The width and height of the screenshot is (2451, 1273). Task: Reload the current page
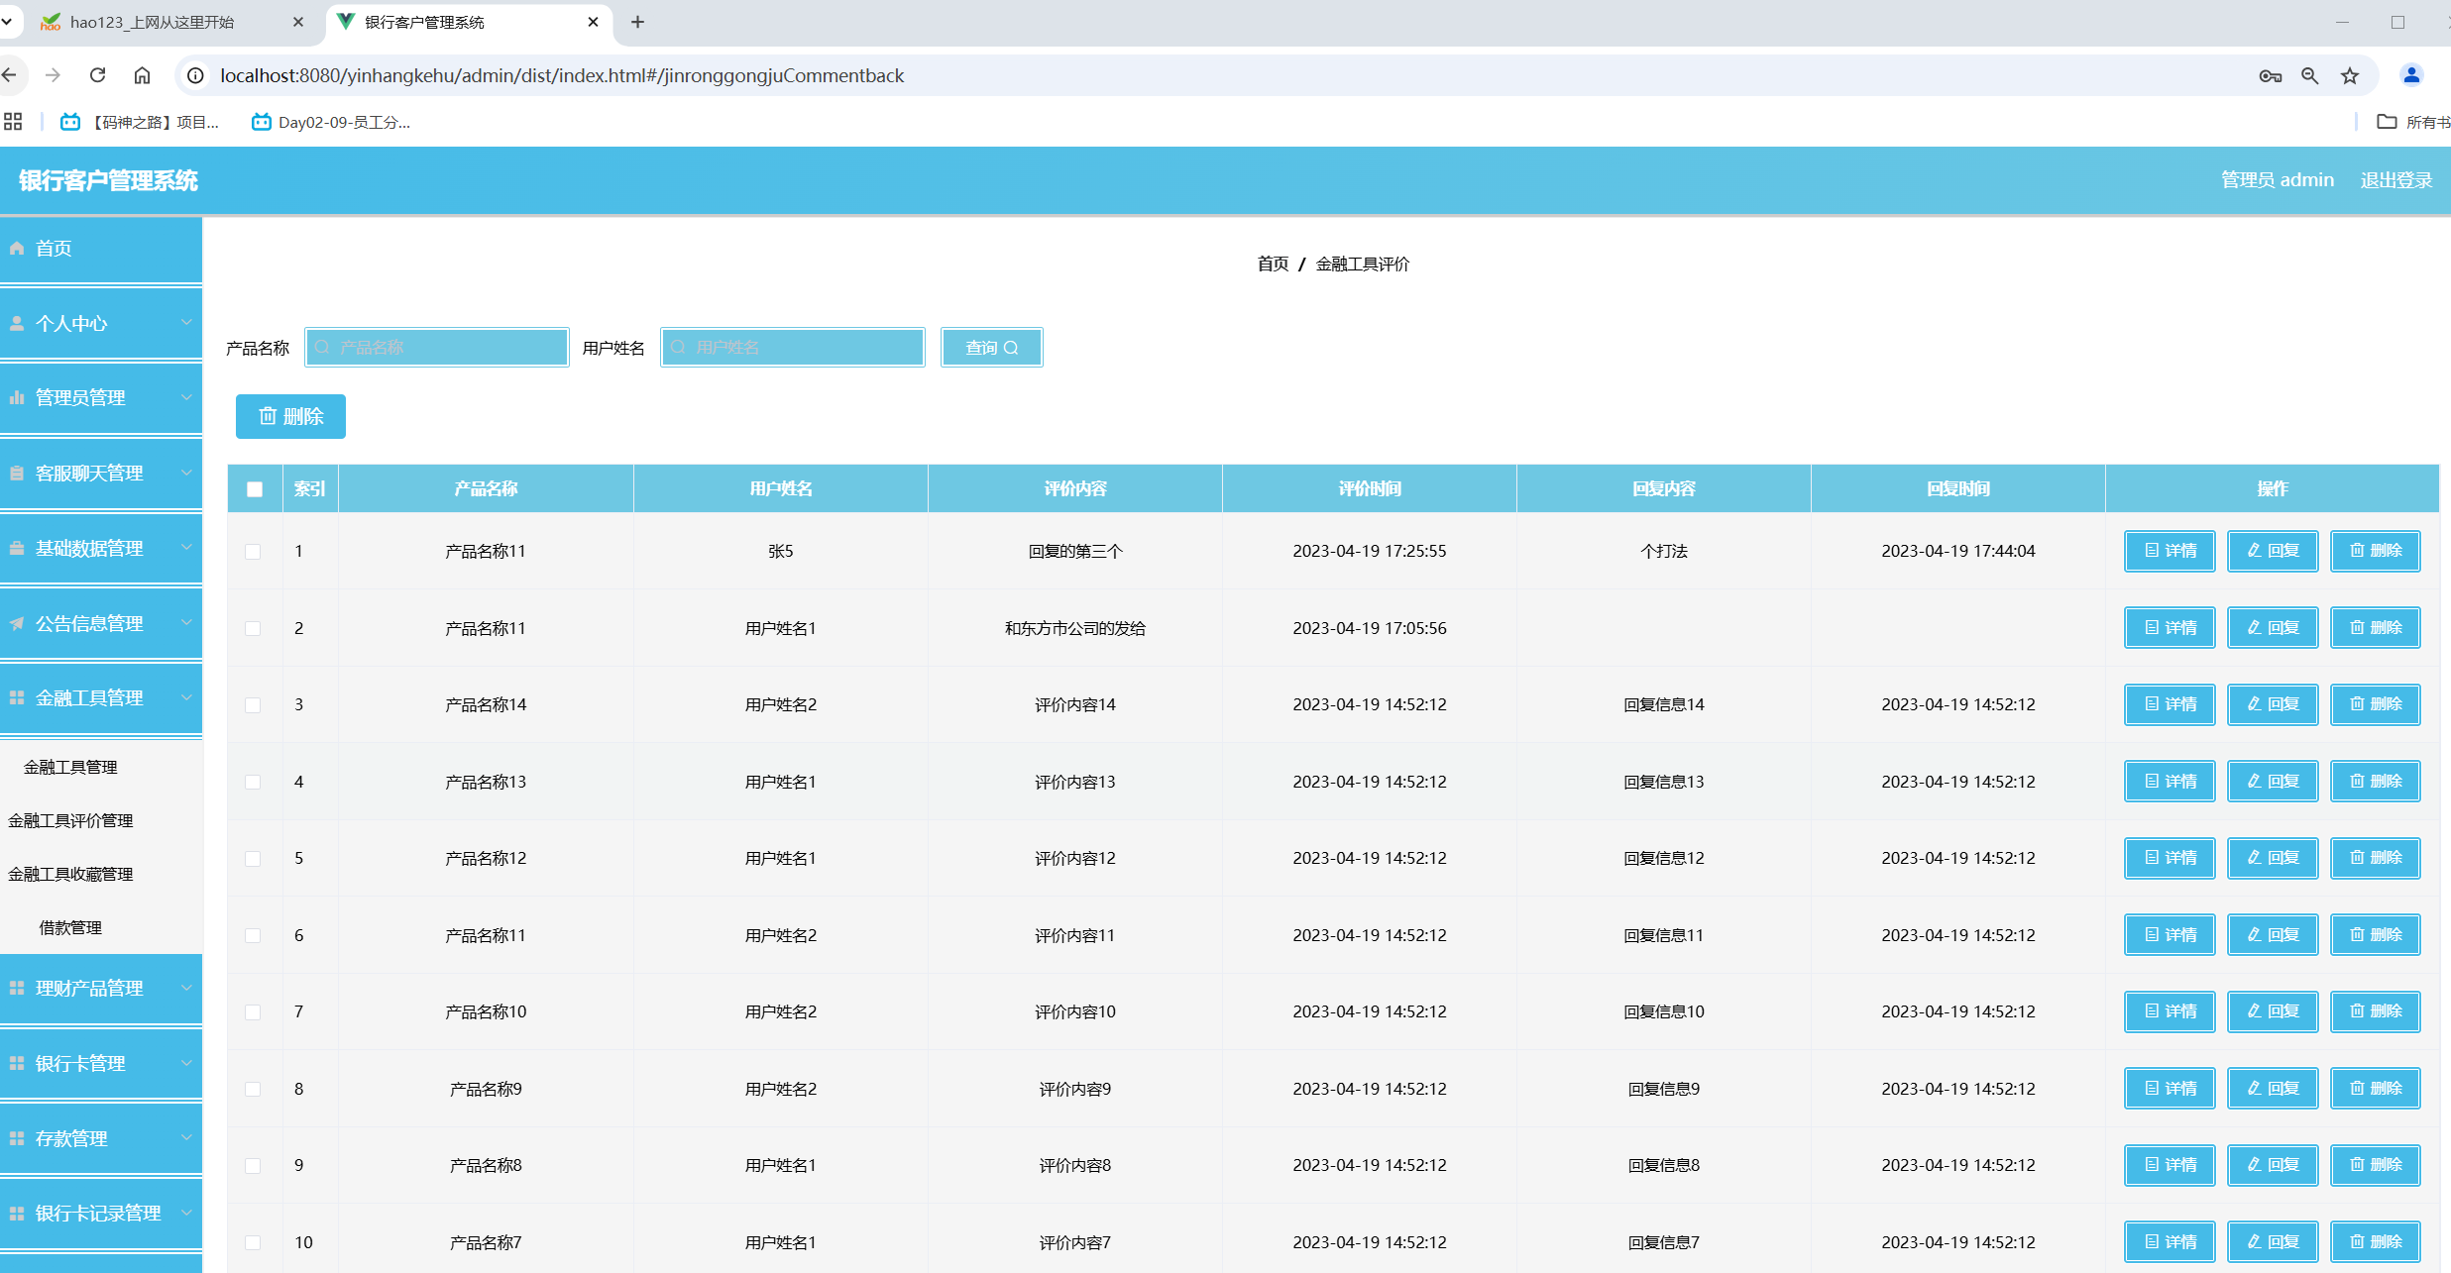tap(97, 75)
